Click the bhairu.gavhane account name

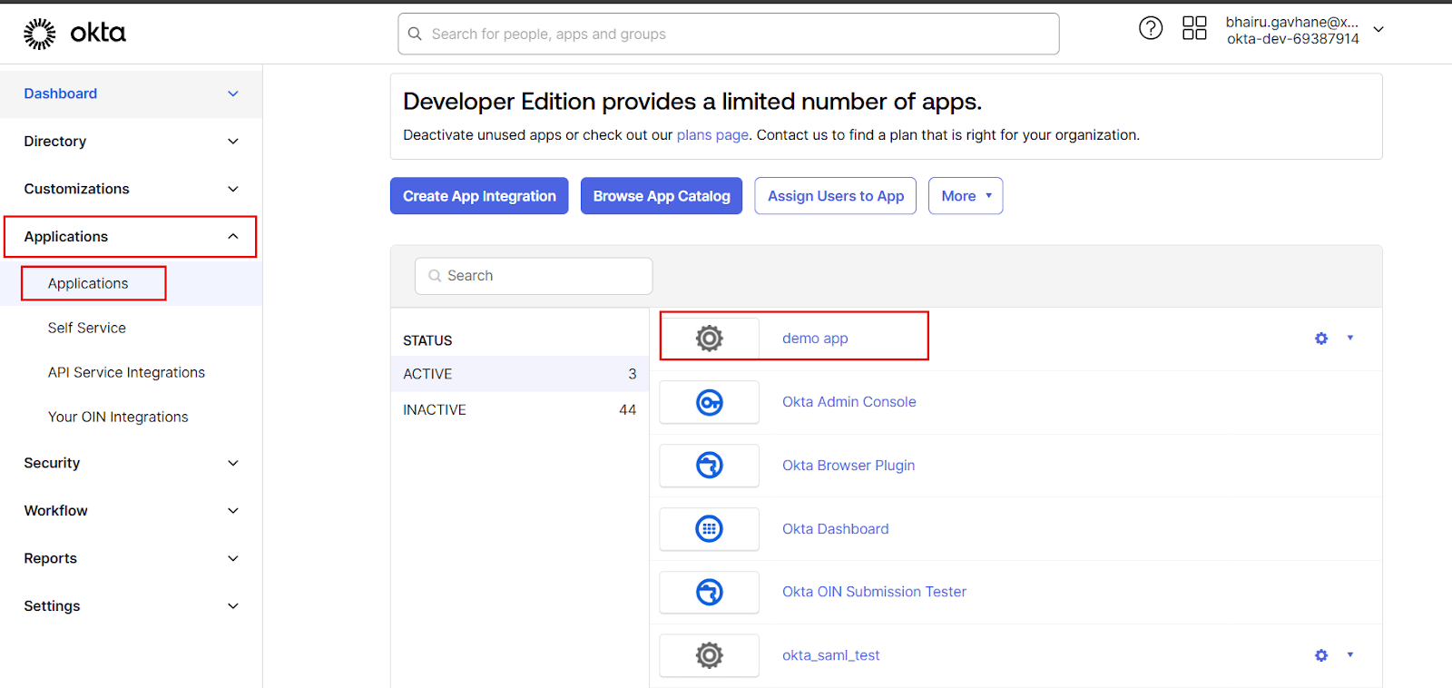(x=1292, y=22)
